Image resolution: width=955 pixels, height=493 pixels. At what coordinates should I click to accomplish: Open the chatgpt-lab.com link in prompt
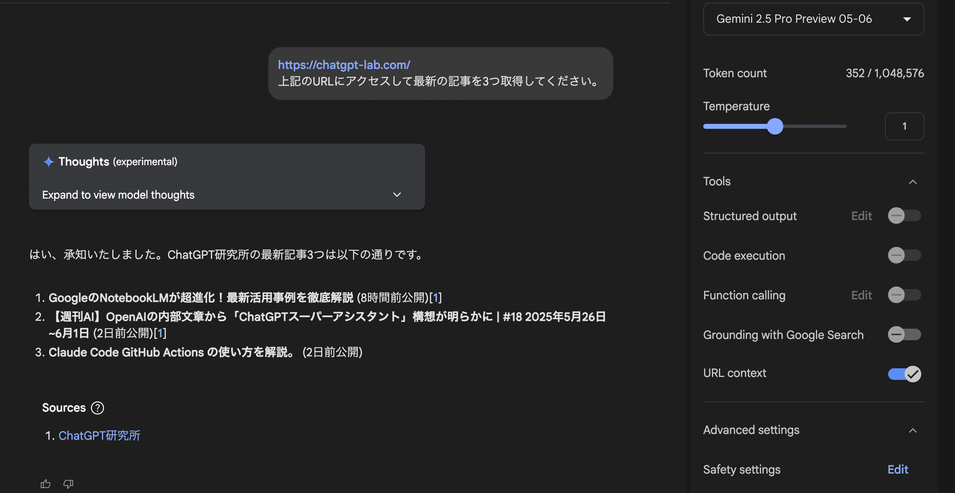(x=344, y=65)
